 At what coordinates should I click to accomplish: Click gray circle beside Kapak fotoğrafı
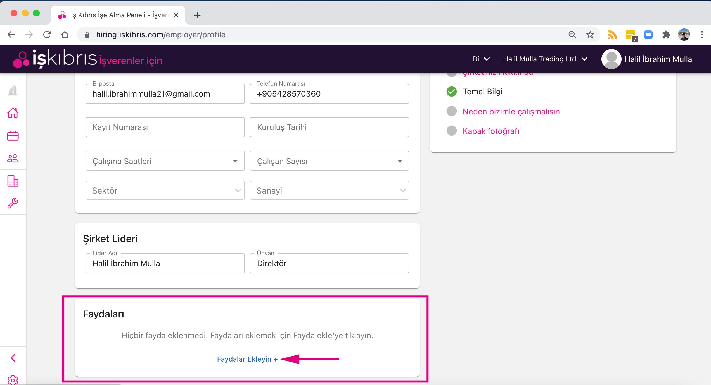[451, 131]
